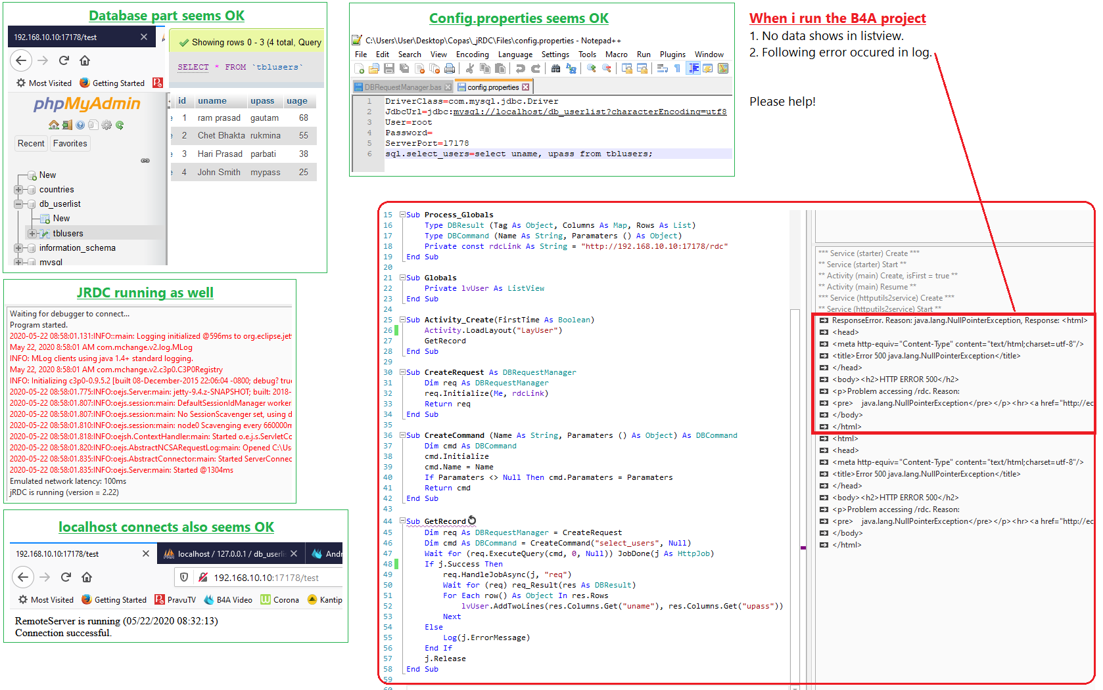Click the Zoom In magnifier in Notepad++
This screenshot has width=1103, height=690.
click(x=592, y=68)
